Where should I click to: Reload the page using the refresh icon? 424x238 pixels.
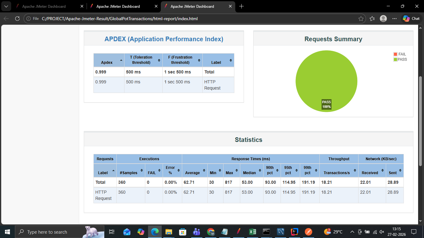coord(17,19)
